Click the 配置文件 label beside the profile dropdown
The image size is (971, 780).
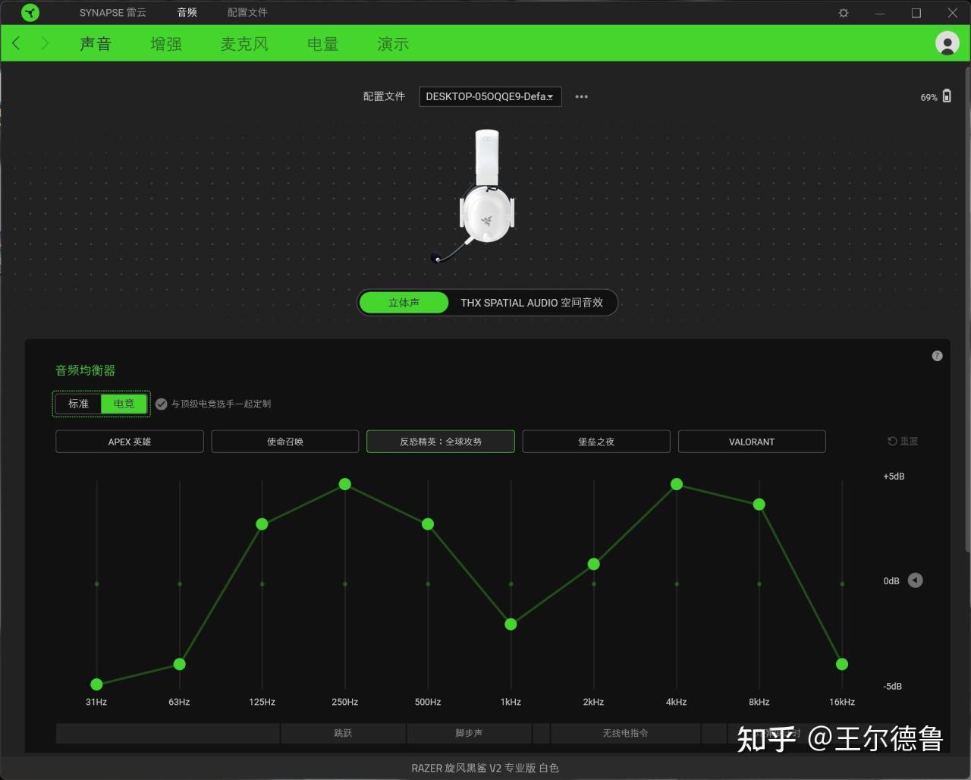385,96
